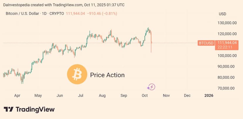The width and height of the screenshot is (243, 119).
Task: Click the TradingView logo mark
Action: point(9,109)
